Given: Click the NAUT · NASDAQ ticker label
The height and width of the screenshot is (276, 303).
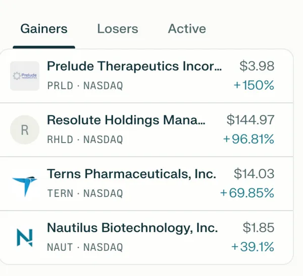Looking at the screenshot, I should tap(85, 247).
